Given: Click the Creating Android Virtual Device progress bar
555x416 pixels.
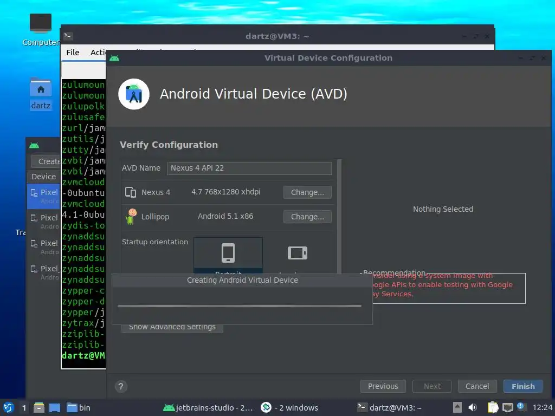Looking at the screenshot, I should [x=240, y=306].
